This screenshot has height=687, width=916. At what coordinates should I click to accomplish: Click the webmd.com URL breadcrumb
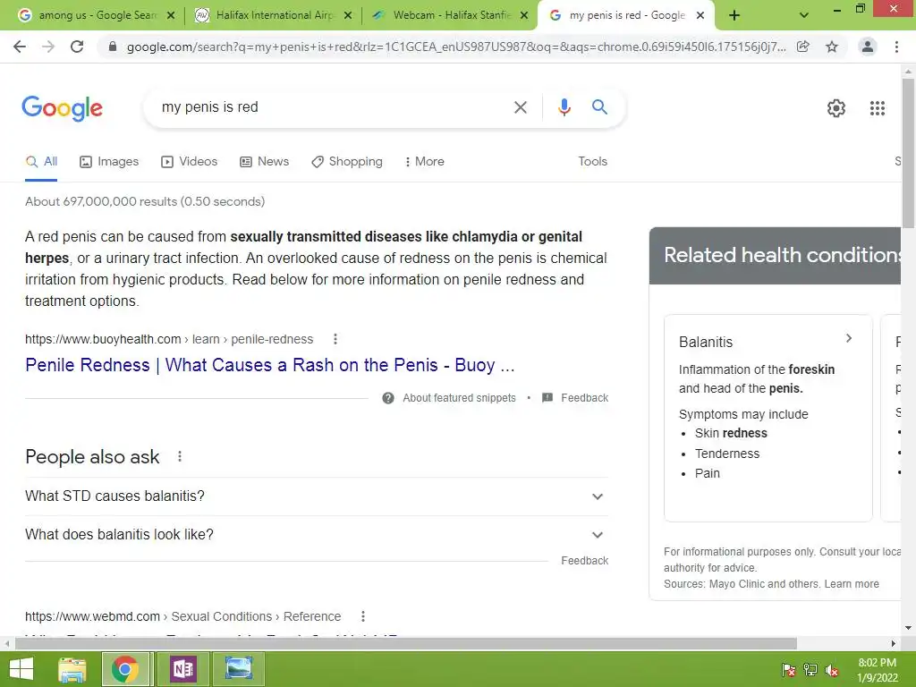pos(182,616)
